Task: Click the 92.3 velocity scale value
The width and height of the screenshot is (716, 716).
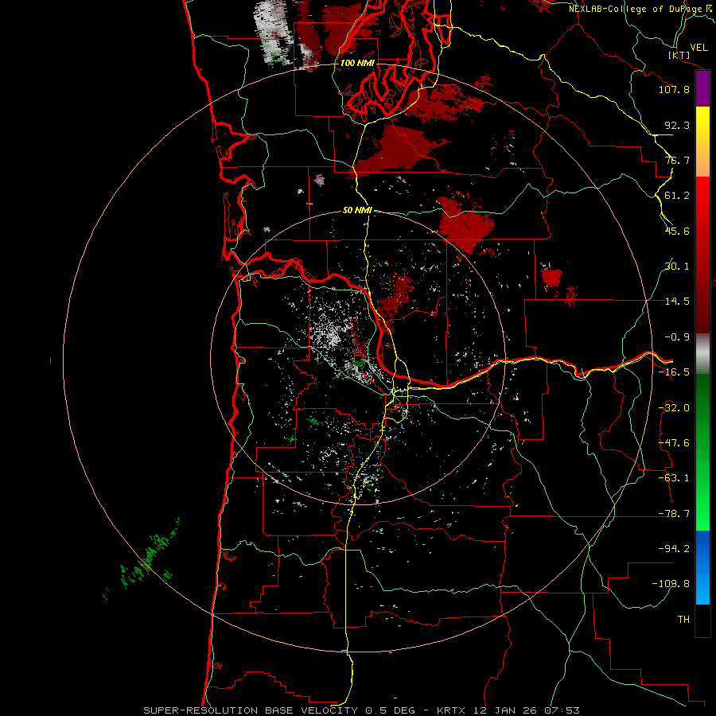Action: click(x=677, y=125)
